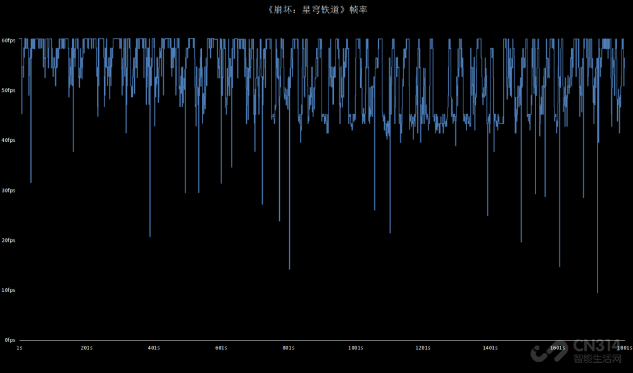This screenshot has height=373, width=633.
Task: Select the 1801s x-axis label
Action: pos(625,348)
